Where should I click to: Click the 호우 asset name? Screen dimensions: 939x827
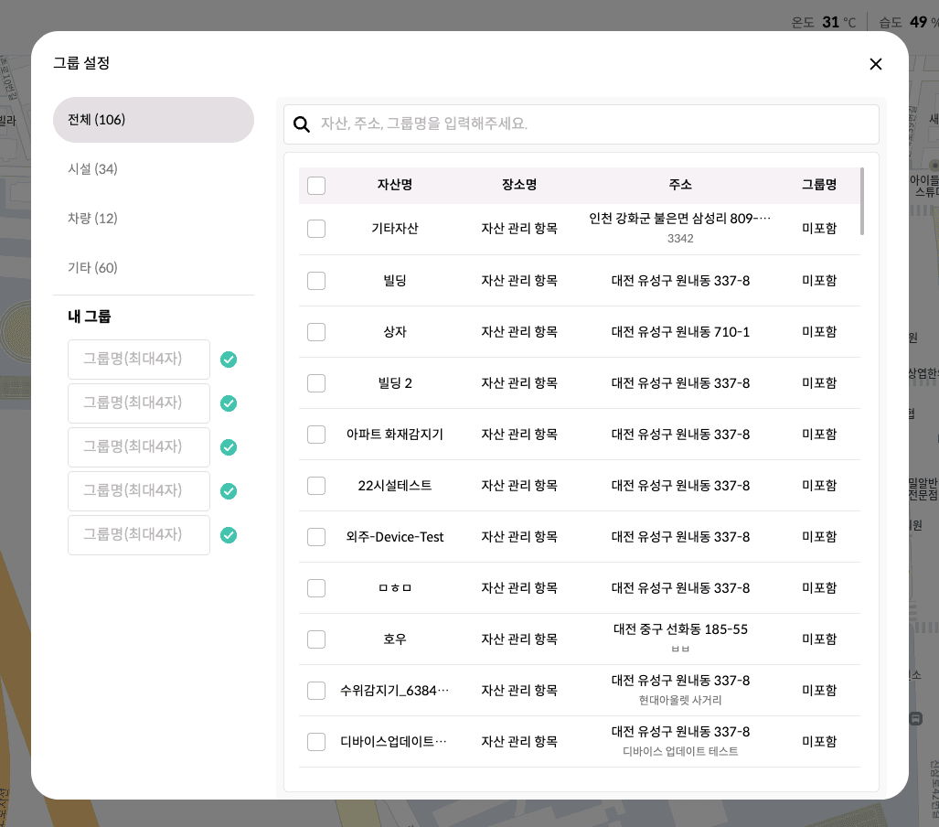[395, 639]
